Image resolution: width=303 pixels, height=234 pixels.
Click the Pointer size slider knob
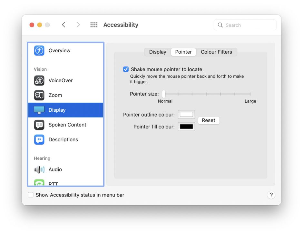coord(164,94)
